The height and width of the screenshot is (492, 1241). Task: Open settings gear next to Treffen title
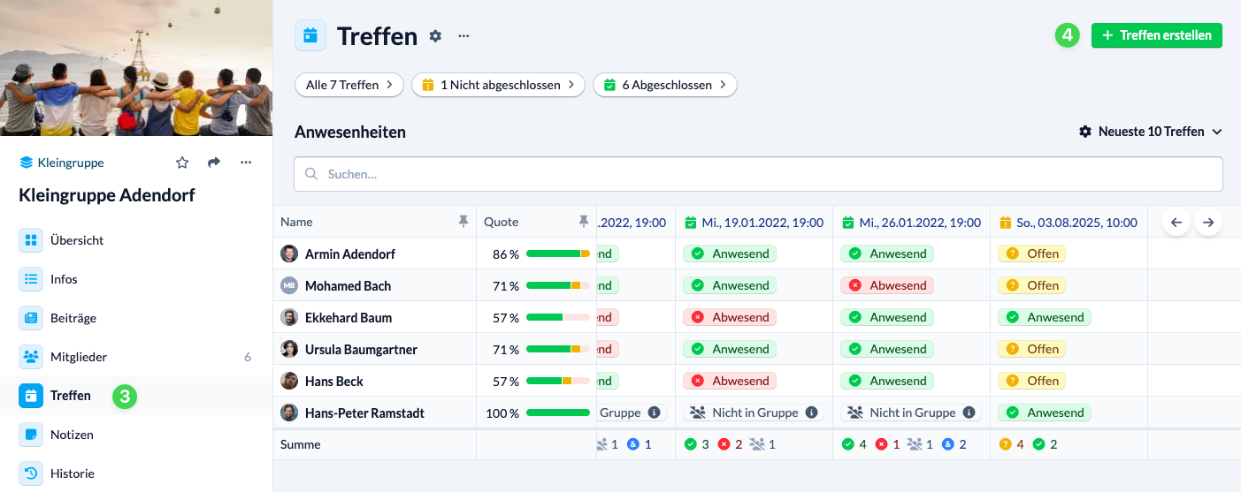435,36
